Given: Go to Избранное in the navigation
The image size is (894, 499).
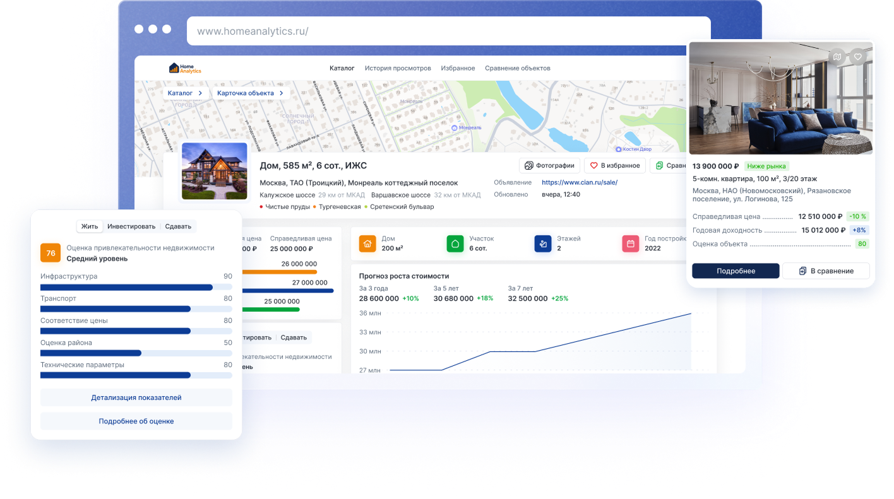Looking at the screenshot, I should (x=458, y=68).
